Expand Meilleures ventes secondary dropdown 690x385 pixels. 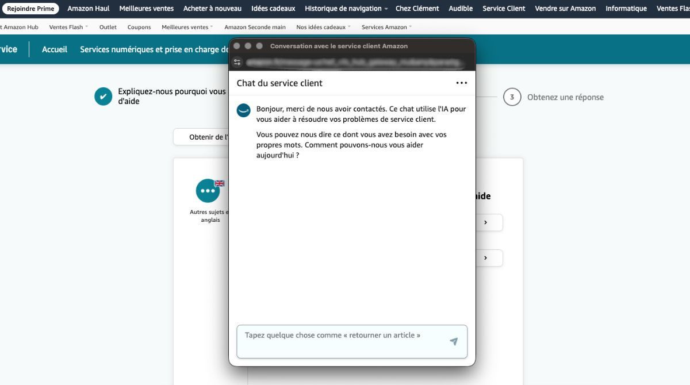click(x=187, y=27)
